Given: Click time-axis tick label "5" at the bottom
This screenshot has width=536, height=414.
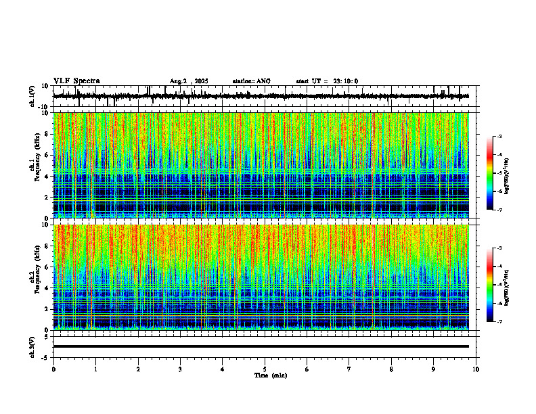Looking at the screenshot, I should point(265,369).
